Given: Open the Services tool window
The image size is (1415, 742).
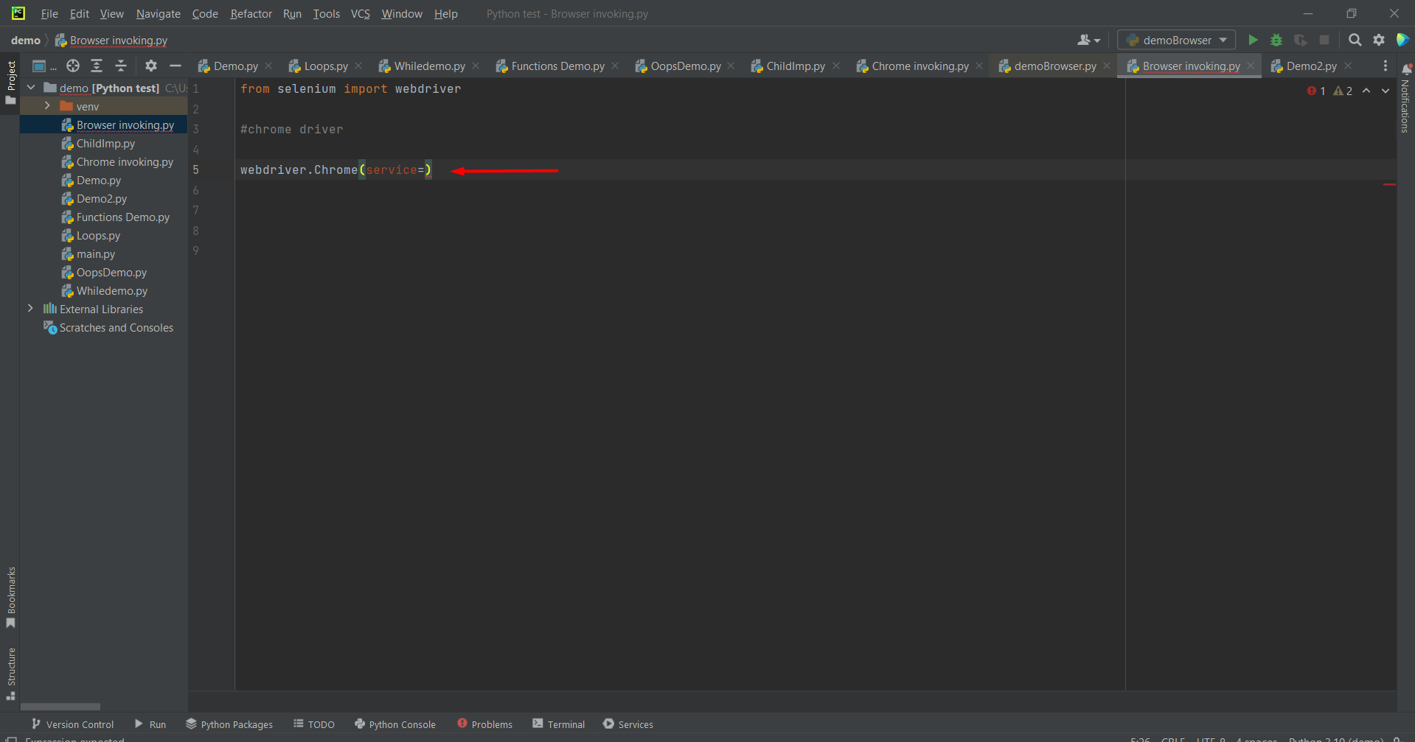Looking at the screenshot, I should pyautogui.click(x=628, y=724).
